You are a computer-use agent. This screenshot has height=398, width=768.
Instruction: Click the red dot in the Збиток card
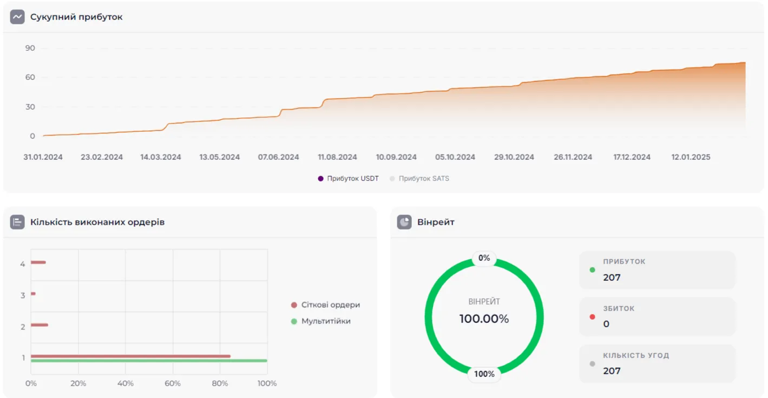pos(592,316)
